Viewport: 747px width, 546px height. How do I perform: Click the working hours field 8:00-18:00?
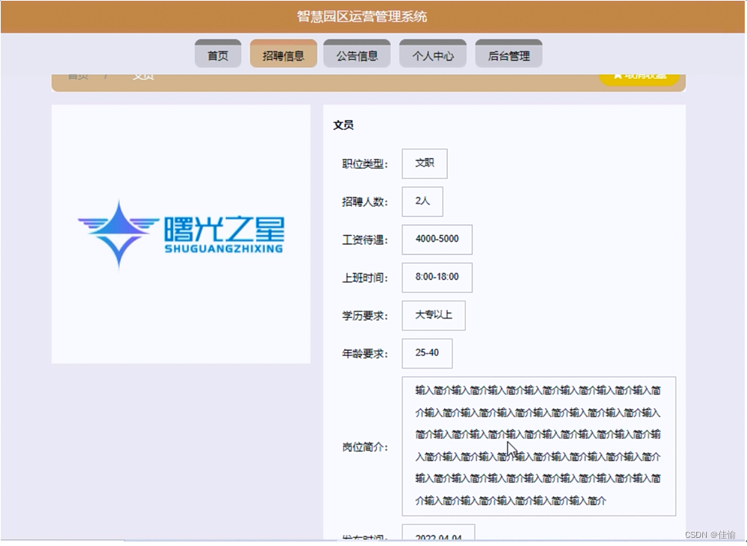(437, 277)
